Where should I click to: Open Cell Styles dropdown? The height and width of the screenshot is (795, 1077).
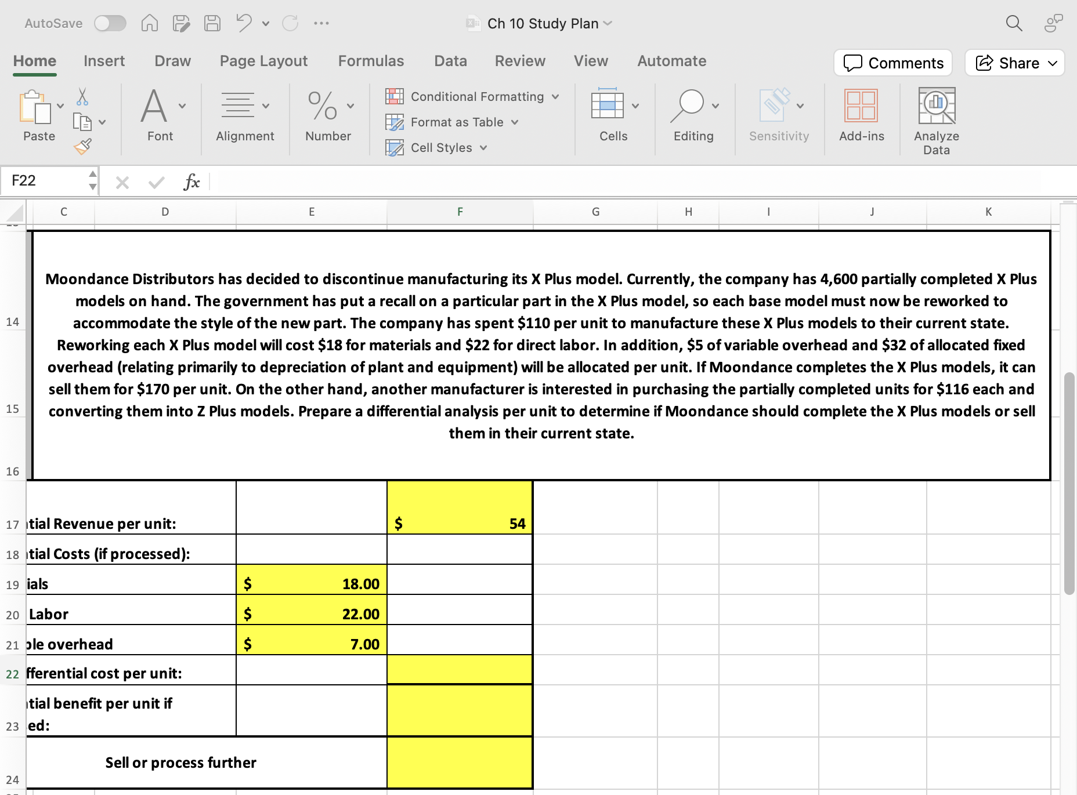[436, 147]
